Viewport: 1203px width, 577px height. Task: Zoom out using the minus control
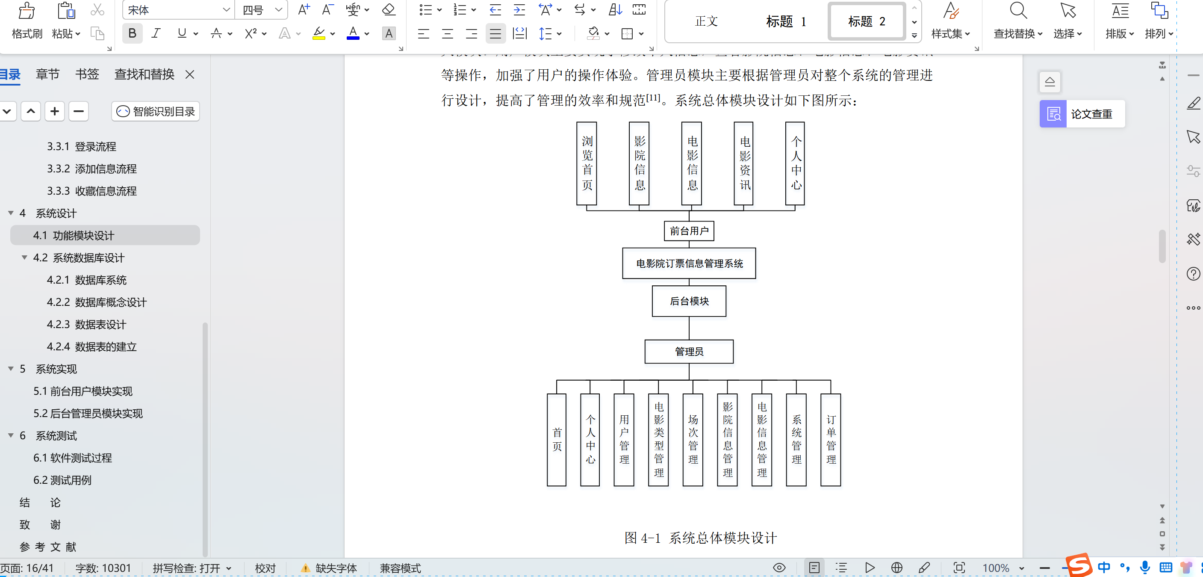[1044, 568]
